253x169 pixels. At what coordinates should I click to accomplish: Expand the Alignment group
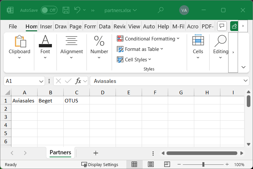point(71,47)
